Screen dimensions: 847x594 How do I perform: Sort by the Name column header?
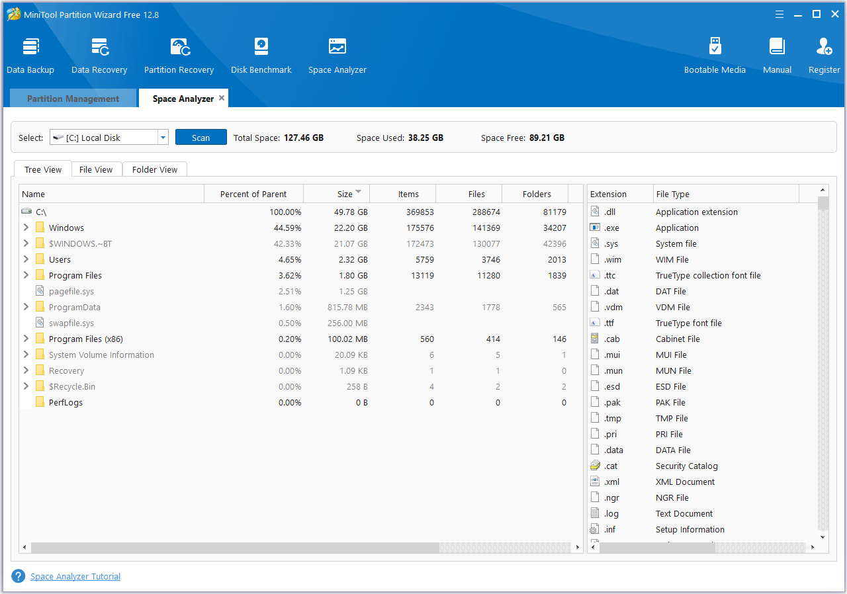[111, 194]
